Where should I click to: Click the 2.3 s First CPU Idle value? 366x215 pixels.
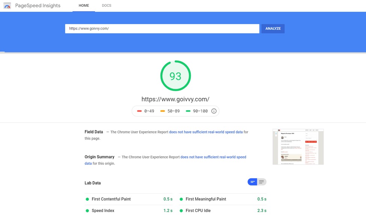[262, 210]
